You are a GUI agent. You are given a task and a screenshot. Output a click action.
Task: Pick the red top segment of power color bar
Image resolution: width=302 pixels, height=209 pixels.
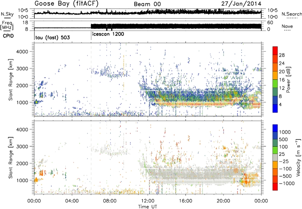(275, 51)
